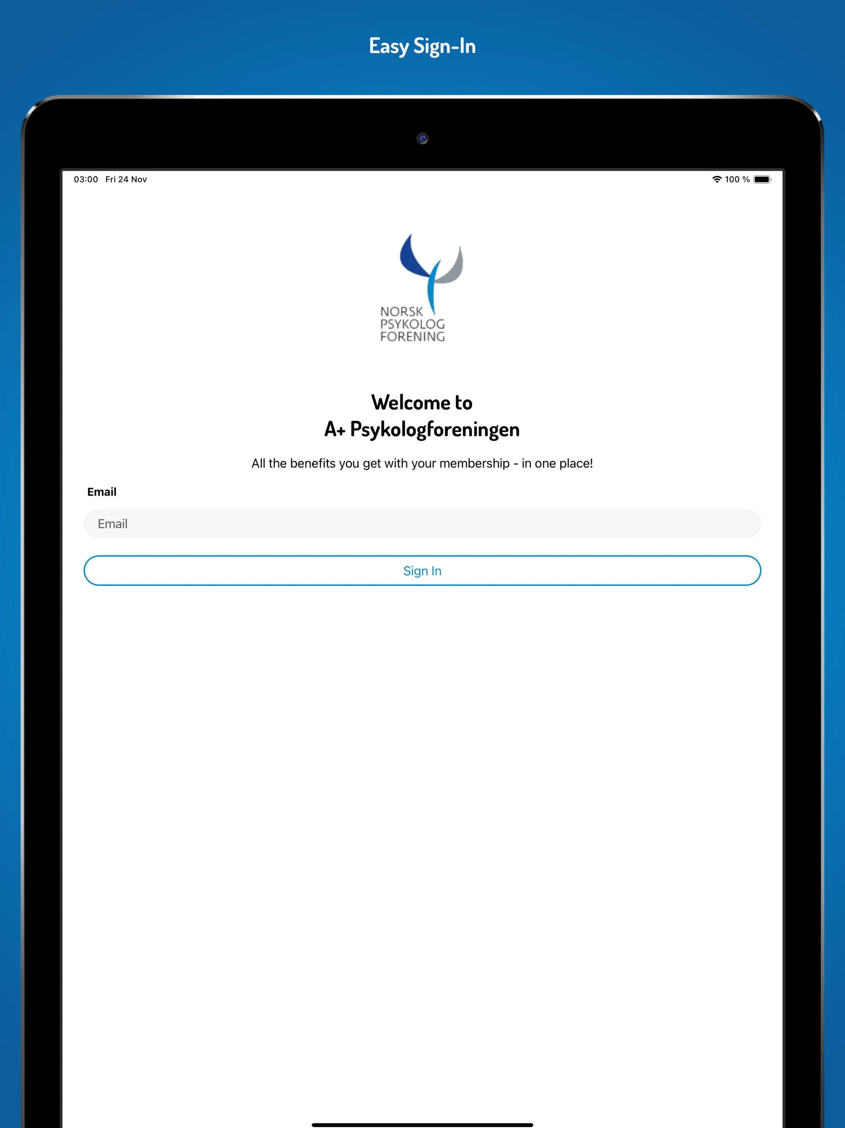
Task: Click the Email input field
Action: pos(422,523)
